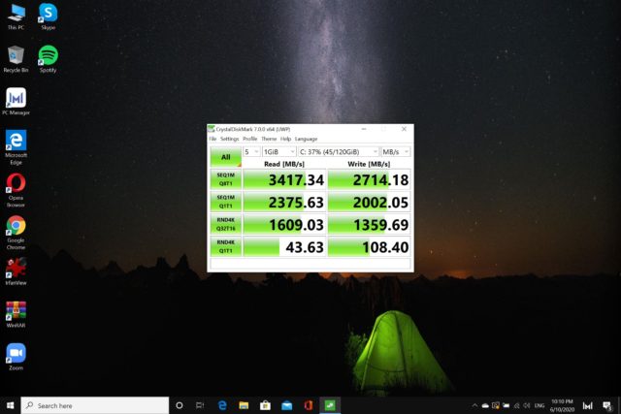Viewport: 621px width, 414px height.
Task: Open the PC Manager desktop shortcut
Action: [x=16, y=102]
